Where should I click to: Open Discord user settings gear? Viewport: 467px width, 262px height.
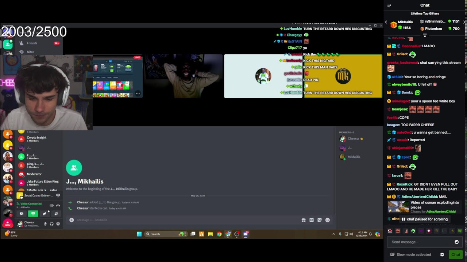point(58,224)
